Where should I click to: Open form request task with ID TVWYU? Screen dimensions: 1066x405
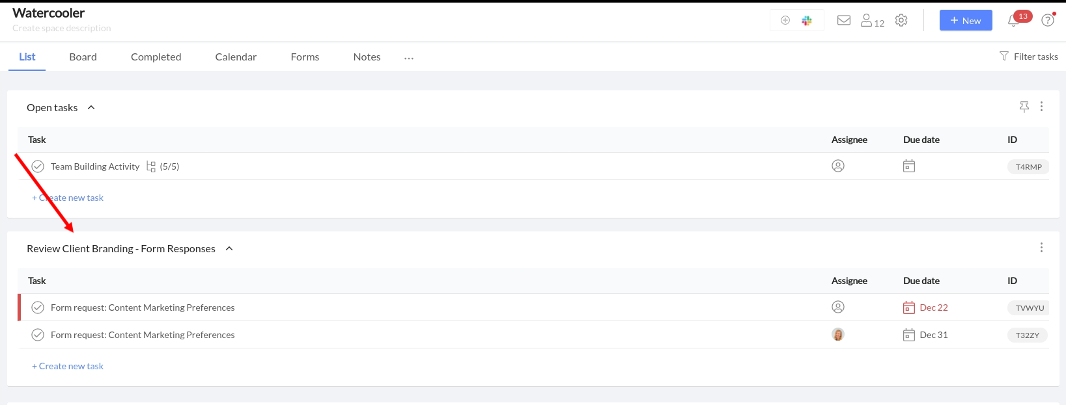(x=143, y=307)
